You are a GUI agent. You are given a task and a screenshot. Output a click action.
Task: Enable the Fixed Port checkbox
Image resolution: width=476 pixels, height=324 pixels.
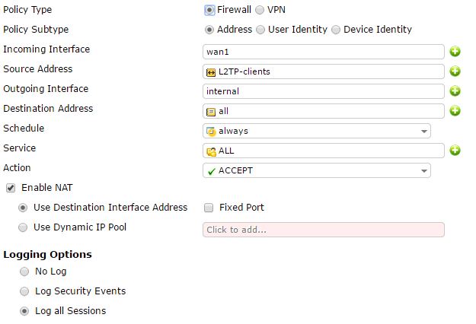tap(209, 208)
